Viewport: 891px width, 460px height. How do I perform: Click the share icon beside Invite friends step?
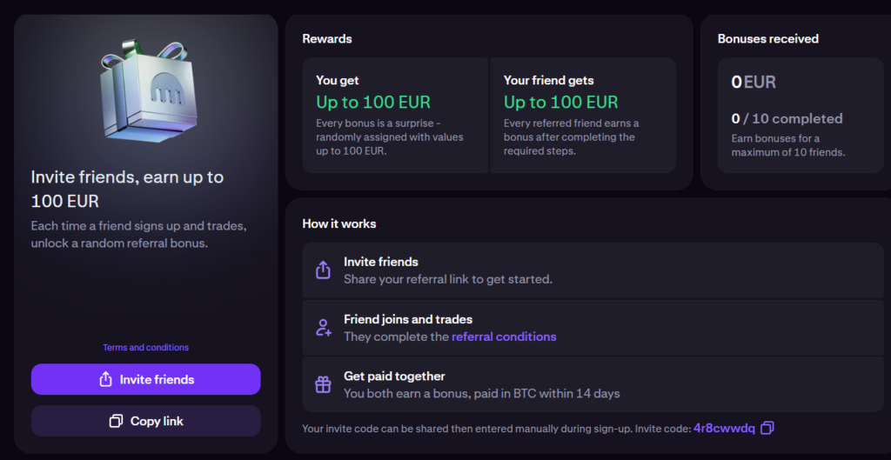click(323, 270)
